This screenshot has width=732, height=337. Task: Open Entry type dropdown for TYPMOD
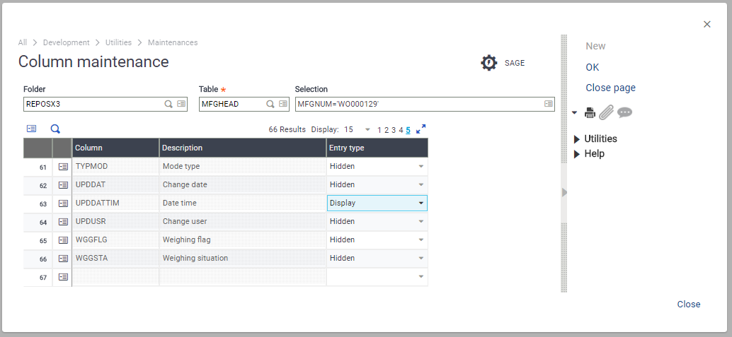421,167
